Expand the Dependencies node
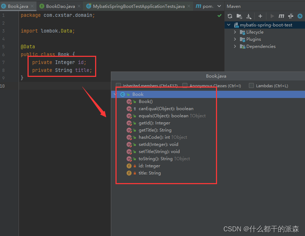305x236 pixels. coord(235,46)
